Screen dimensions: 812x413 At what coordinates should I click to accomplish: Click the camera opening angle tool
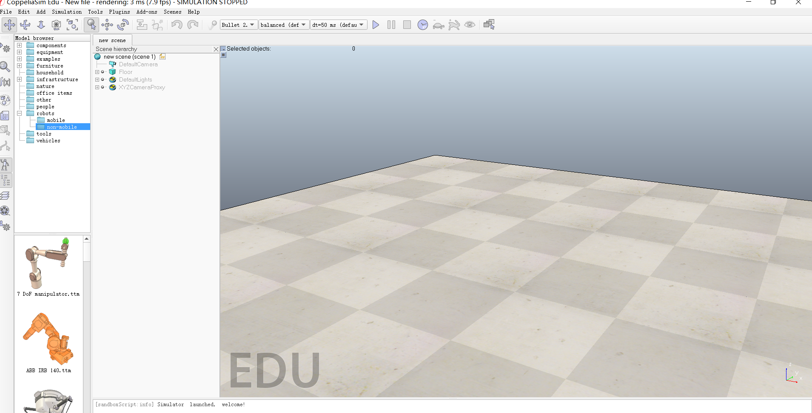(x=56, y=25)
